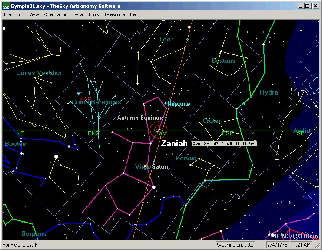Open the File menu
This screenshot has width=322, height=250.
[7, 14]
